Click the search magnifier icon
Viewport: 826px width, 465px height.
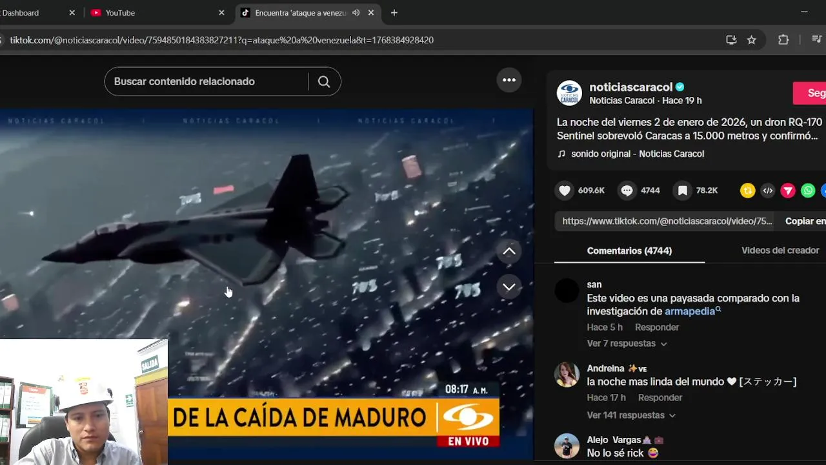(x=324, y=81)
